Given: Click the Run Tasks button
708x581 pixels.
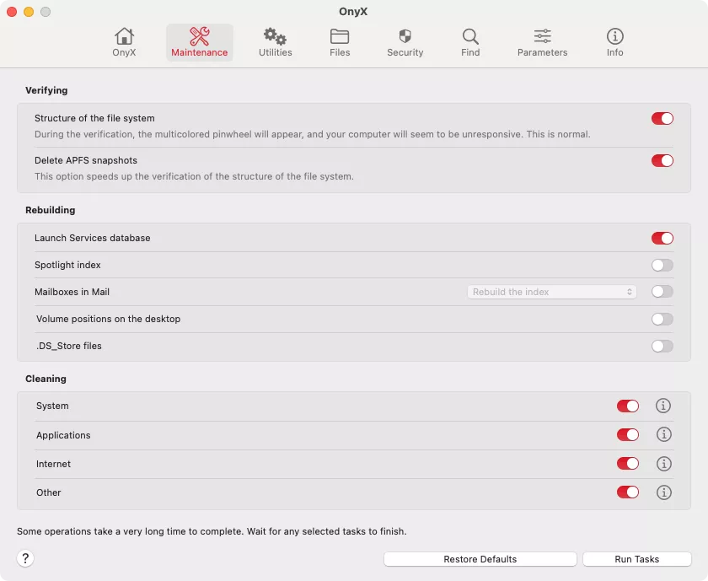Looking at the screenshot, I should [636, 559].
